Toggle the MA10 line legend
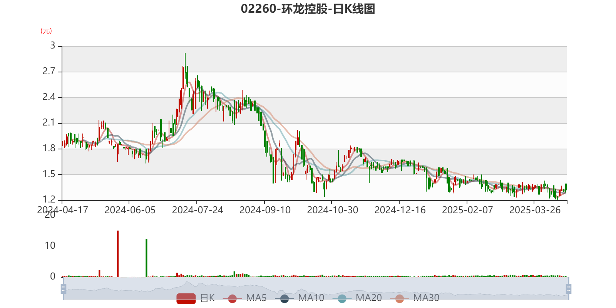This screenshot has height=308, width=616. (300, 298)
